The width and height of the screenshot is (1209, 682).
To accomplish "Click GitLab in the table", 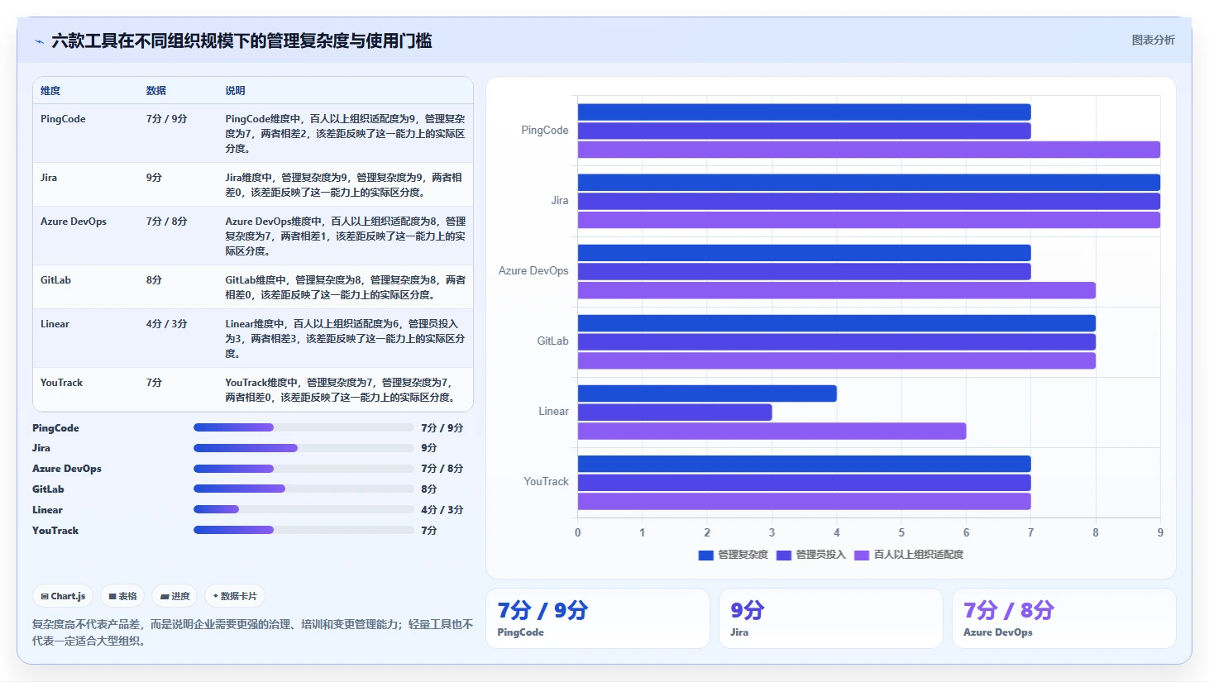I will tap(55, 280).
